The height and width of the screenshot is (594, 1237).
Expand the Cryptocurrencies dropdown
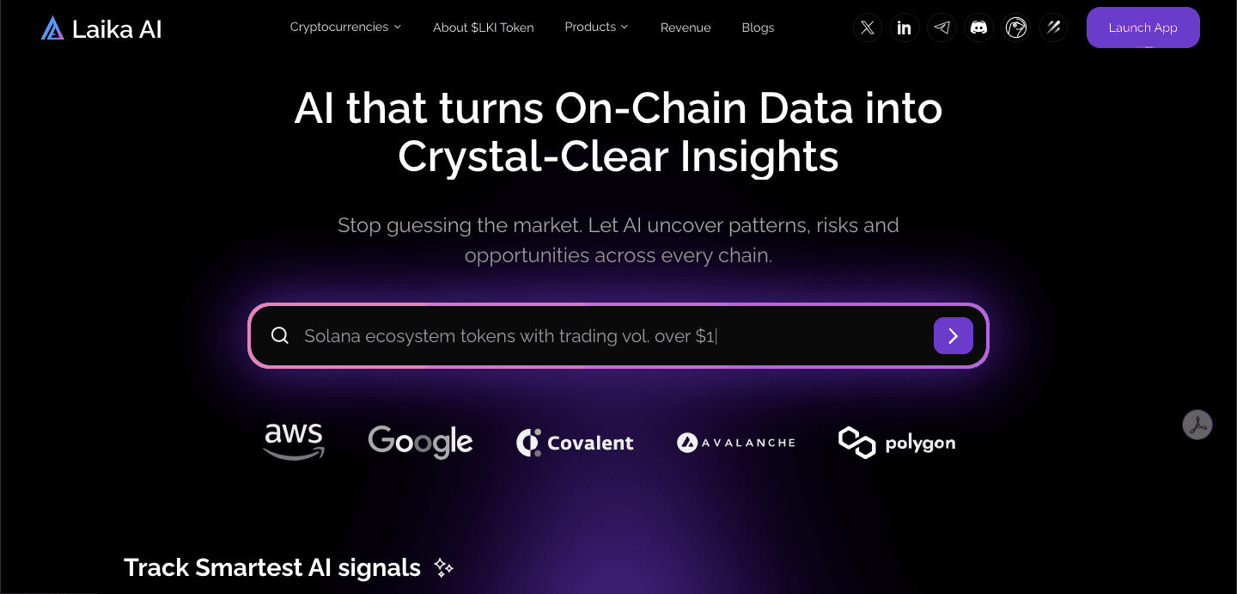[345, 28]
